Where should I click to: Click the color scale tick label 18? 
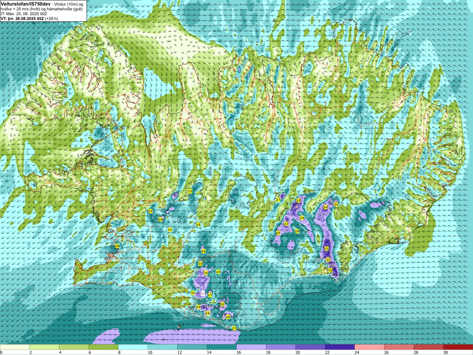268,353
